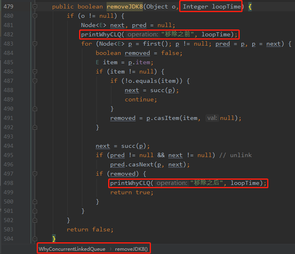295x254 pixels.
Task: Click the 'return false;' statement
Action: [90, 229]
